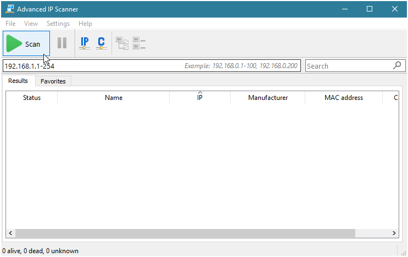Screen dimensions: 408x257
Task: Open the View menu
Action: point(31,24)
